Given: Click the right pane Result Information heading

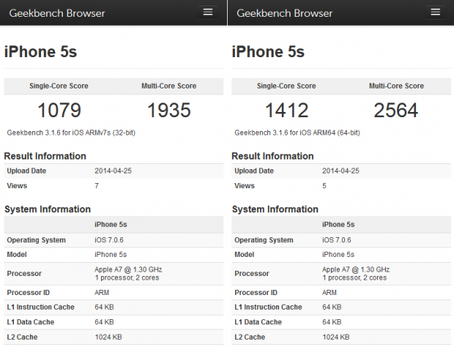Looking at the screenshot, I should tap(272, 156).
